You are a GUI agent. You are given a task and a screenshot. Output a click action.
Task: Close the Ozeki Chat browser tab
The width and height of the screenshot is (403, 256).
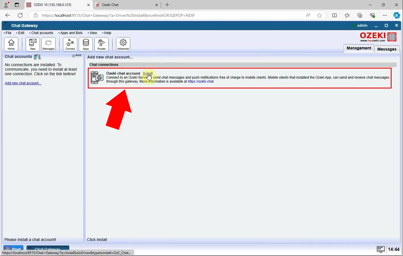click(156, 5)
